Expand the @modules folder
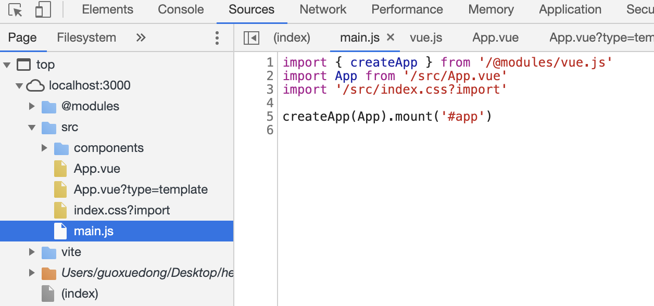 [32, 106]
